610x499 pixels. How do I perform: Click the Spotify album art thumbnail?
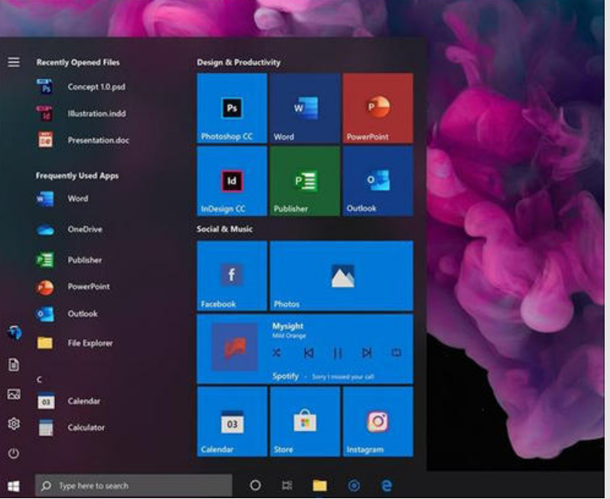coord(234,347)
